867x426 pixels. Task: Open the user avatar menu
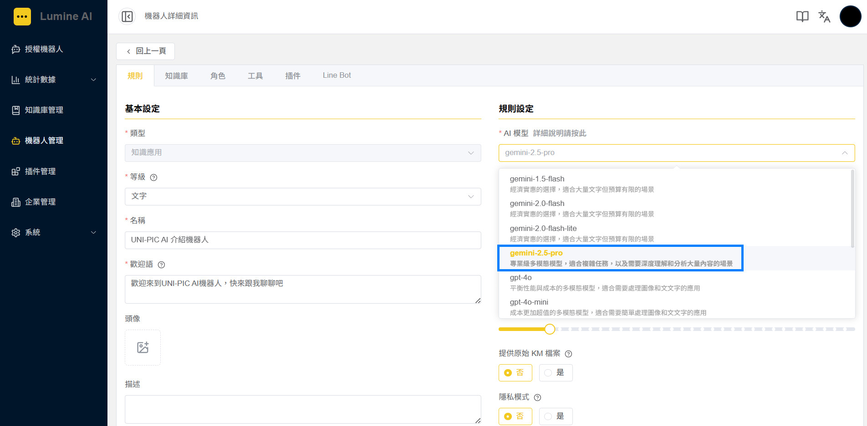coord(850,16)
